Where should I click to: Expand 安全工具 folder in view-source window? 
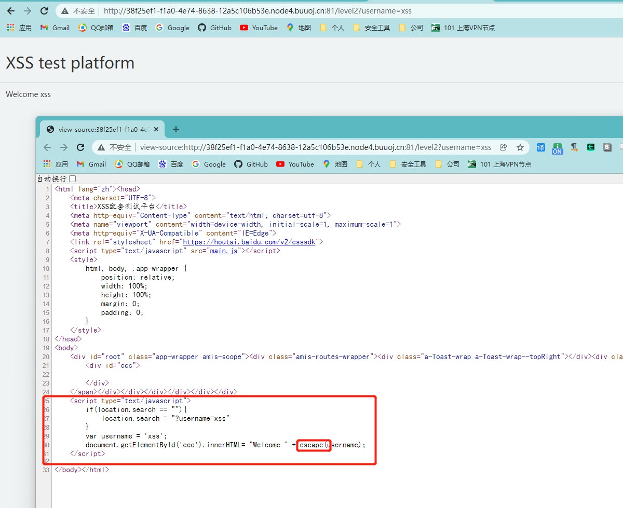pos(408,164)
